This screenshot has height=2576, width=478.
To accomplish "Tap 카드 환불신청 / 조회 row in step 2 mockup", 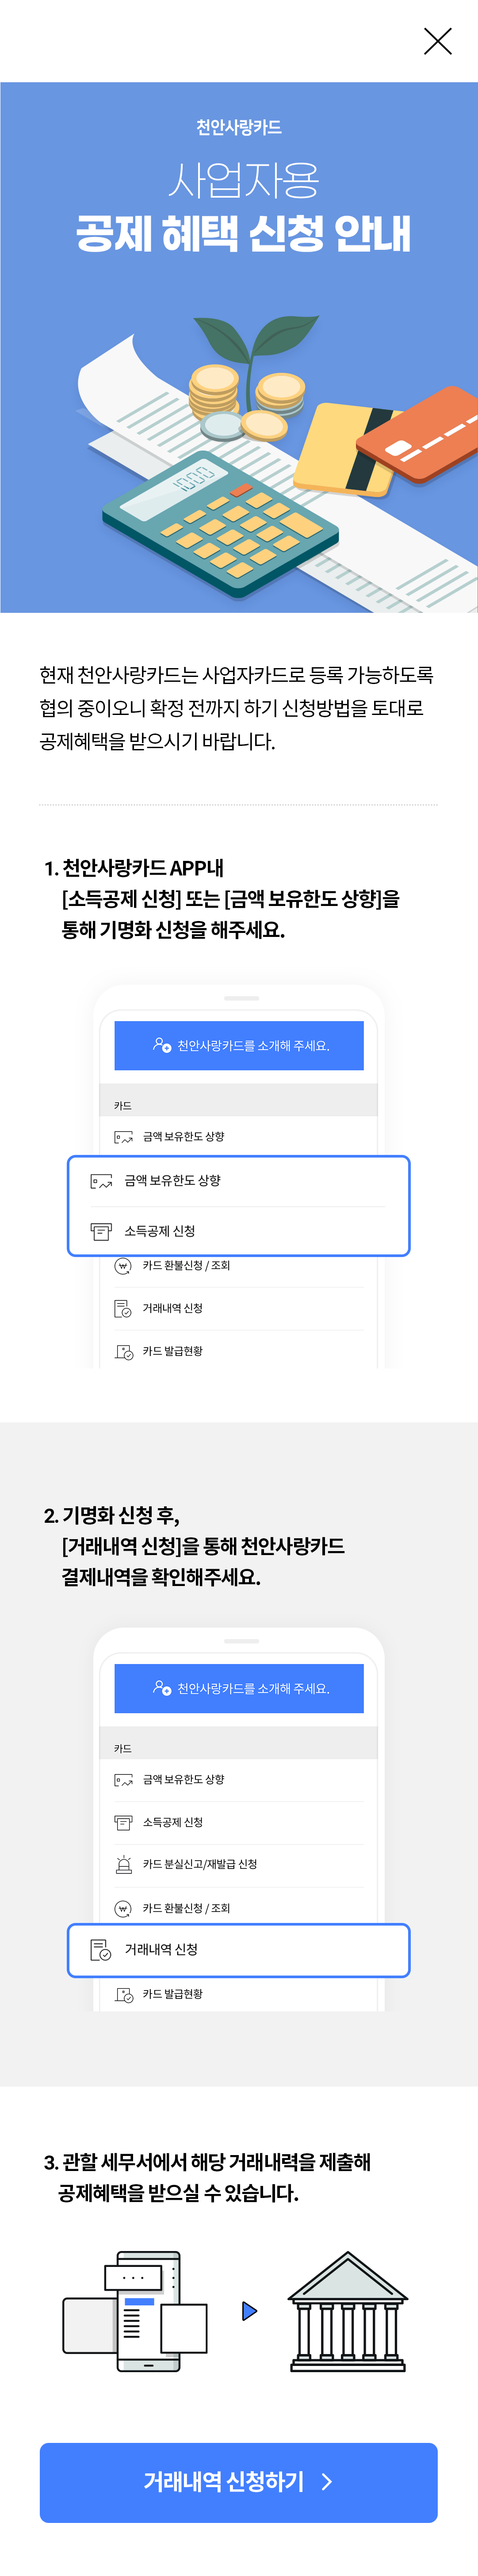I will [x=239, y=1907].
